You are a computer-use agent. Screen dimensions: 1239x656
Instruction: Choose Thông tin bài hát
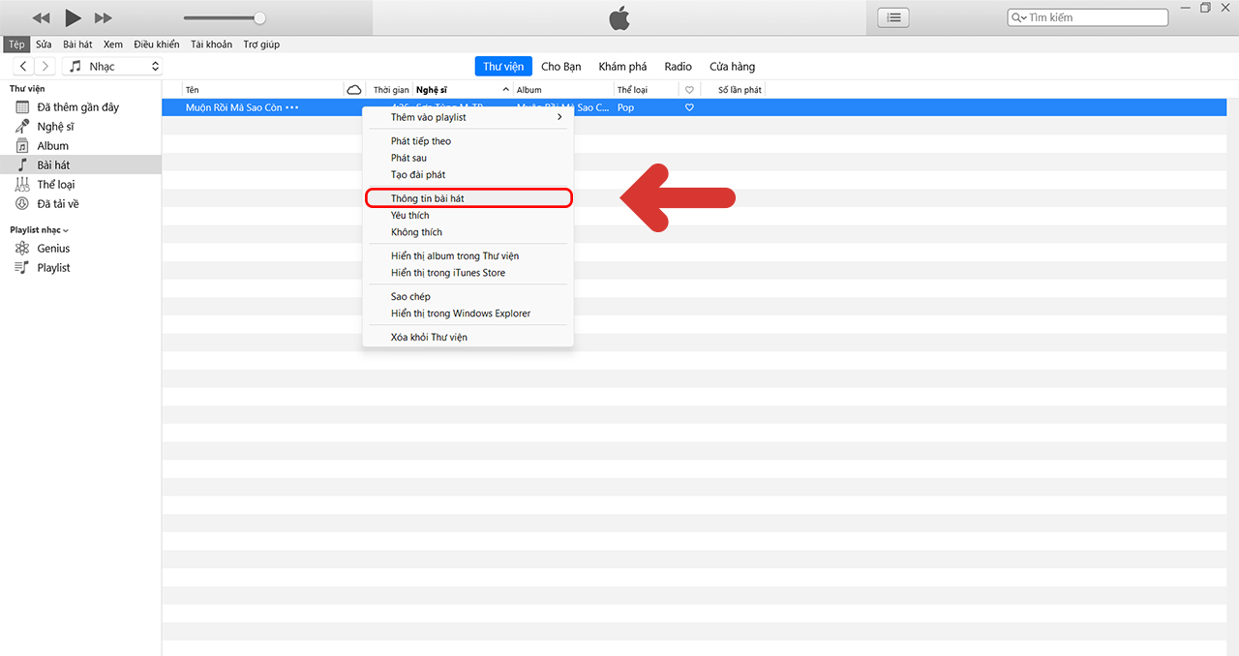coord(468,198)
